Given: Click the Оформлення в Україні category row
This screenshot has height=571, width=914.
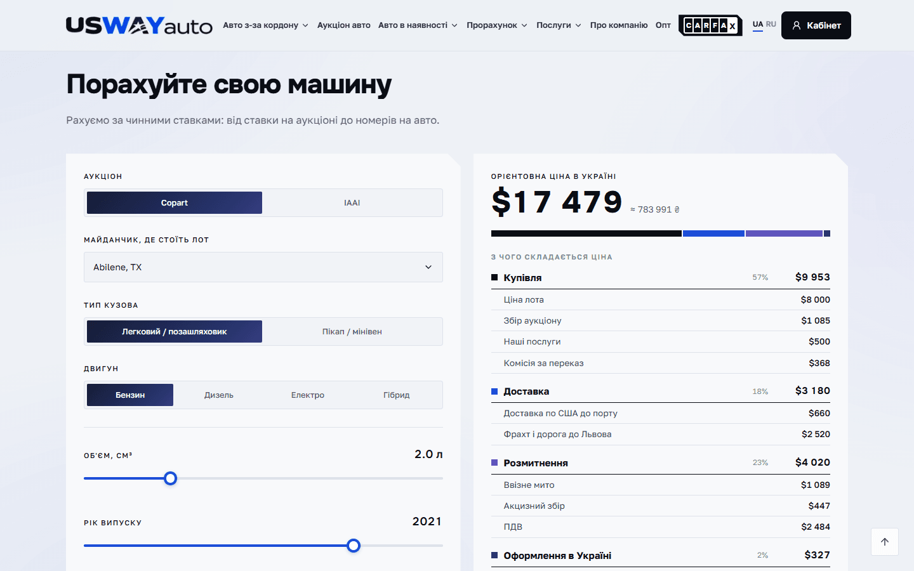Looking at the screenshot, I should (661, 555).
